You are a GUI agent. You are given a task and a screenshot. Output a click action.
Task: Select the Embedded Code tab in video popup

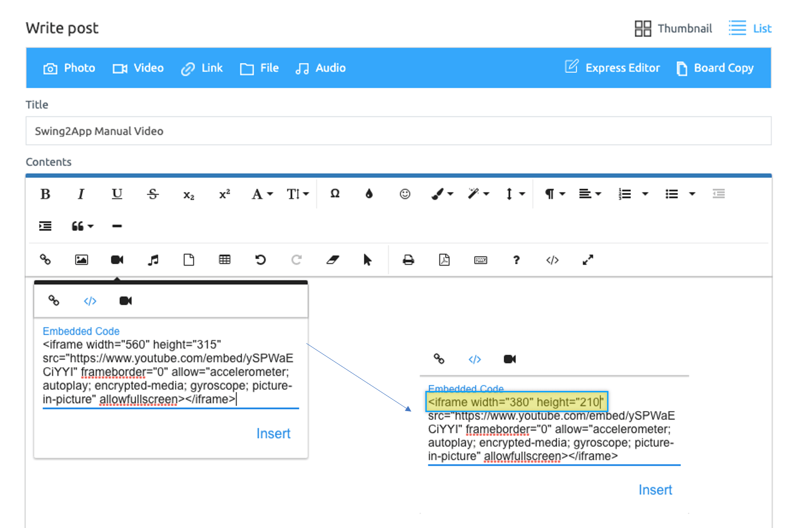pos(90,301)
